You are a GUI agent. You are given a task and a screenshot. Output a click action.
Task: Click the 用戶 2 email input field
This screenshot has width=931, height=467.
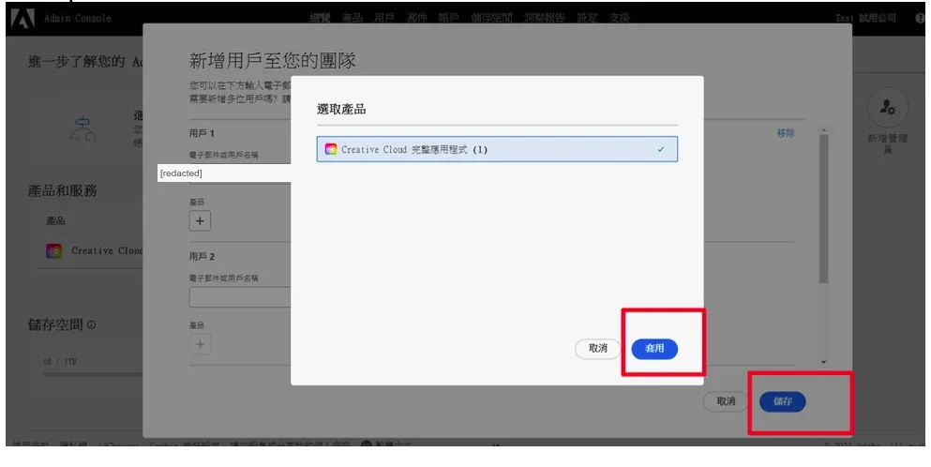click(x=240, y=297)
